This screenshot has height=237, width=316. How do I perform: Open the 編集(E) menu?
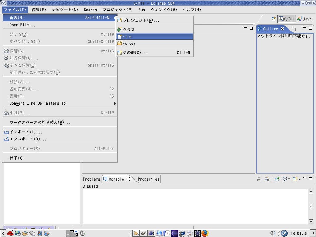point(39,10)
